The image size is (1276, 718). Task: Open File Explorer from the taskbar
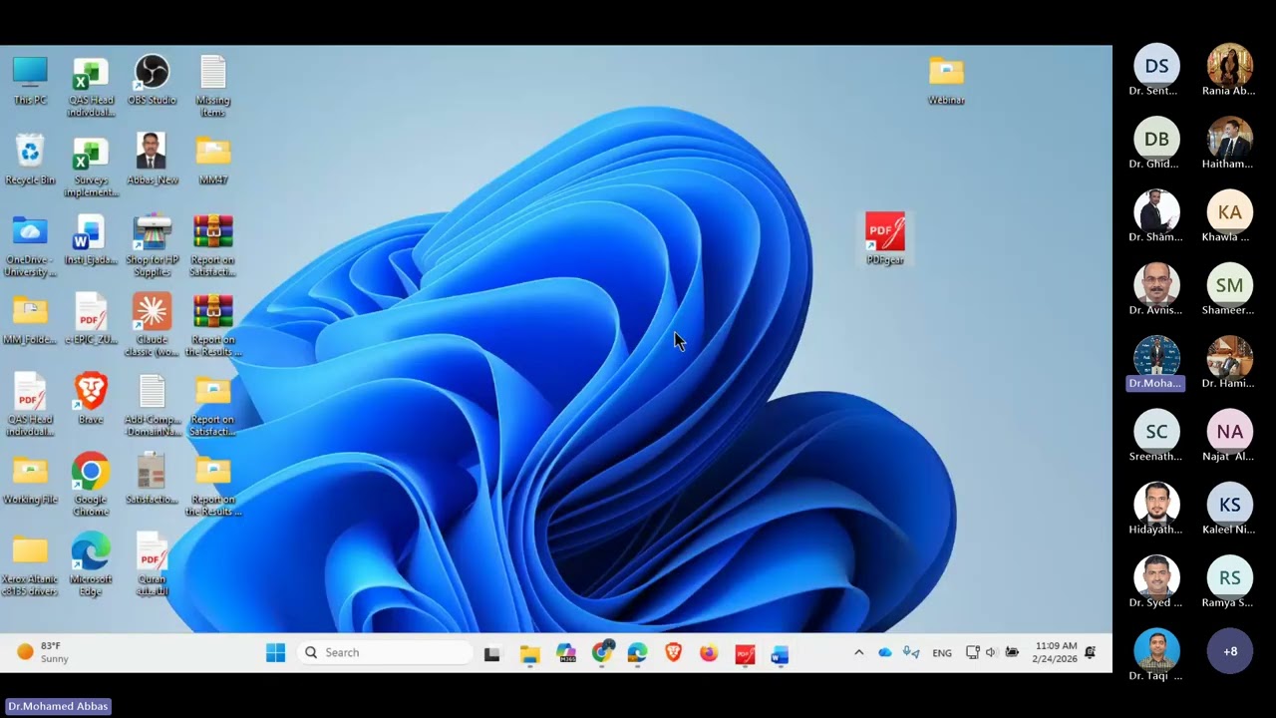pyautogui.click(x=529, y=654)
